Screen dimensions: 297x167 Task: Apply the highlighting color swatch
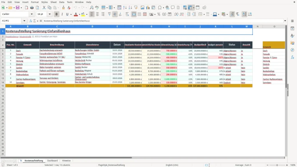(83, 14)
